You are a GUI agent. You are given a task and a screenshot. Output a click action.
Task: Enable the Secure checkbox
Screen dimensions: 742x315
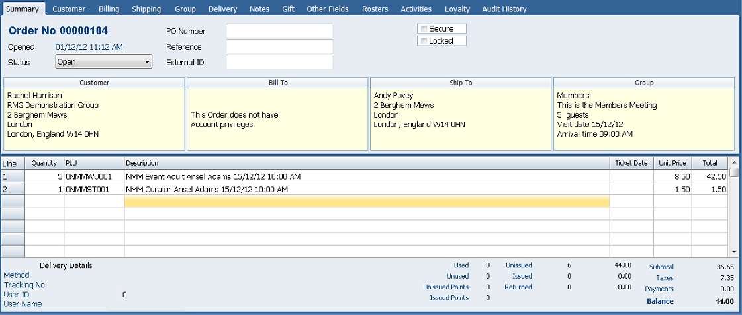(x=424, y=29)
